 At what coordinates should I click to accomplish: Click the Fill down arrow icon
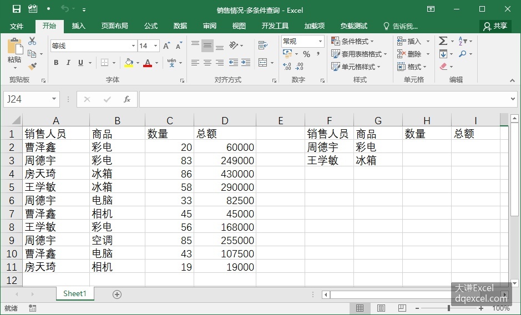(x=443, y=54)
